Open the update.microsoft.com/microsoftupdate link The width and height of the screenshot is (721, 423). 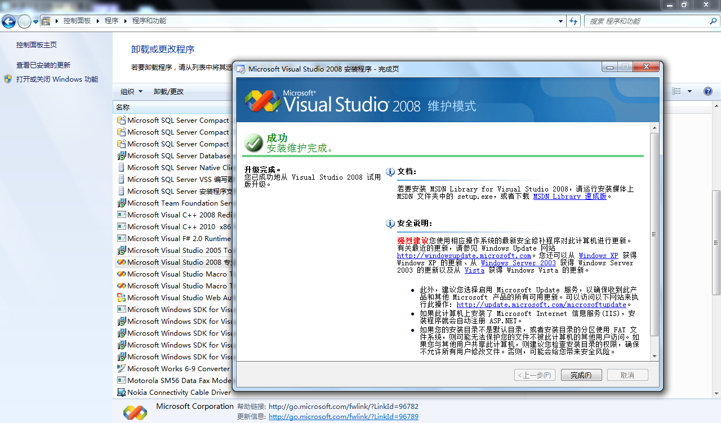541,305
